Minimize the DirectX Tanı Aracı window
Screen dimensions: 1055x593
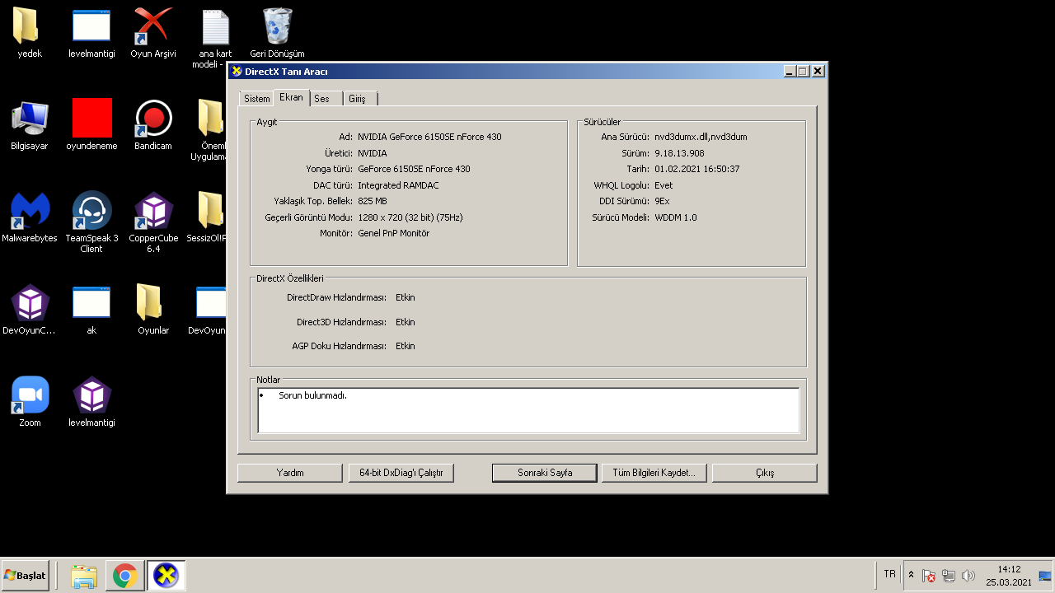tap(790, 72)
